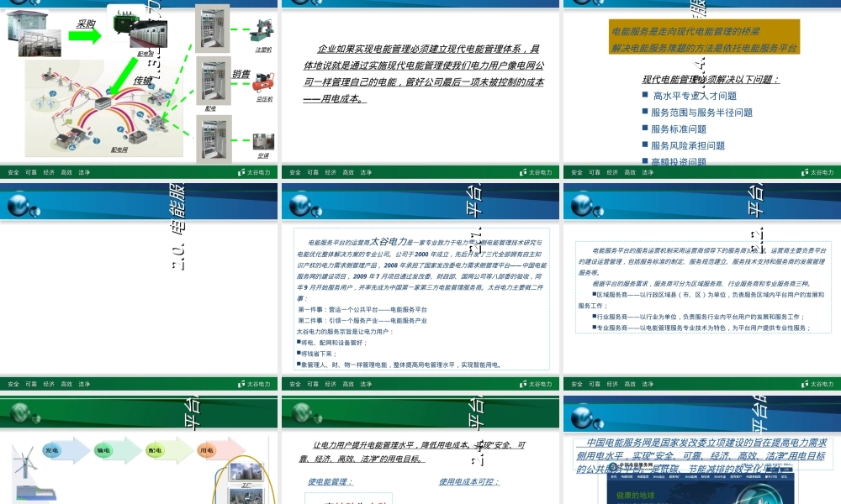Click 太谷电力 footer logo on 采购 diagram slide

254,172
